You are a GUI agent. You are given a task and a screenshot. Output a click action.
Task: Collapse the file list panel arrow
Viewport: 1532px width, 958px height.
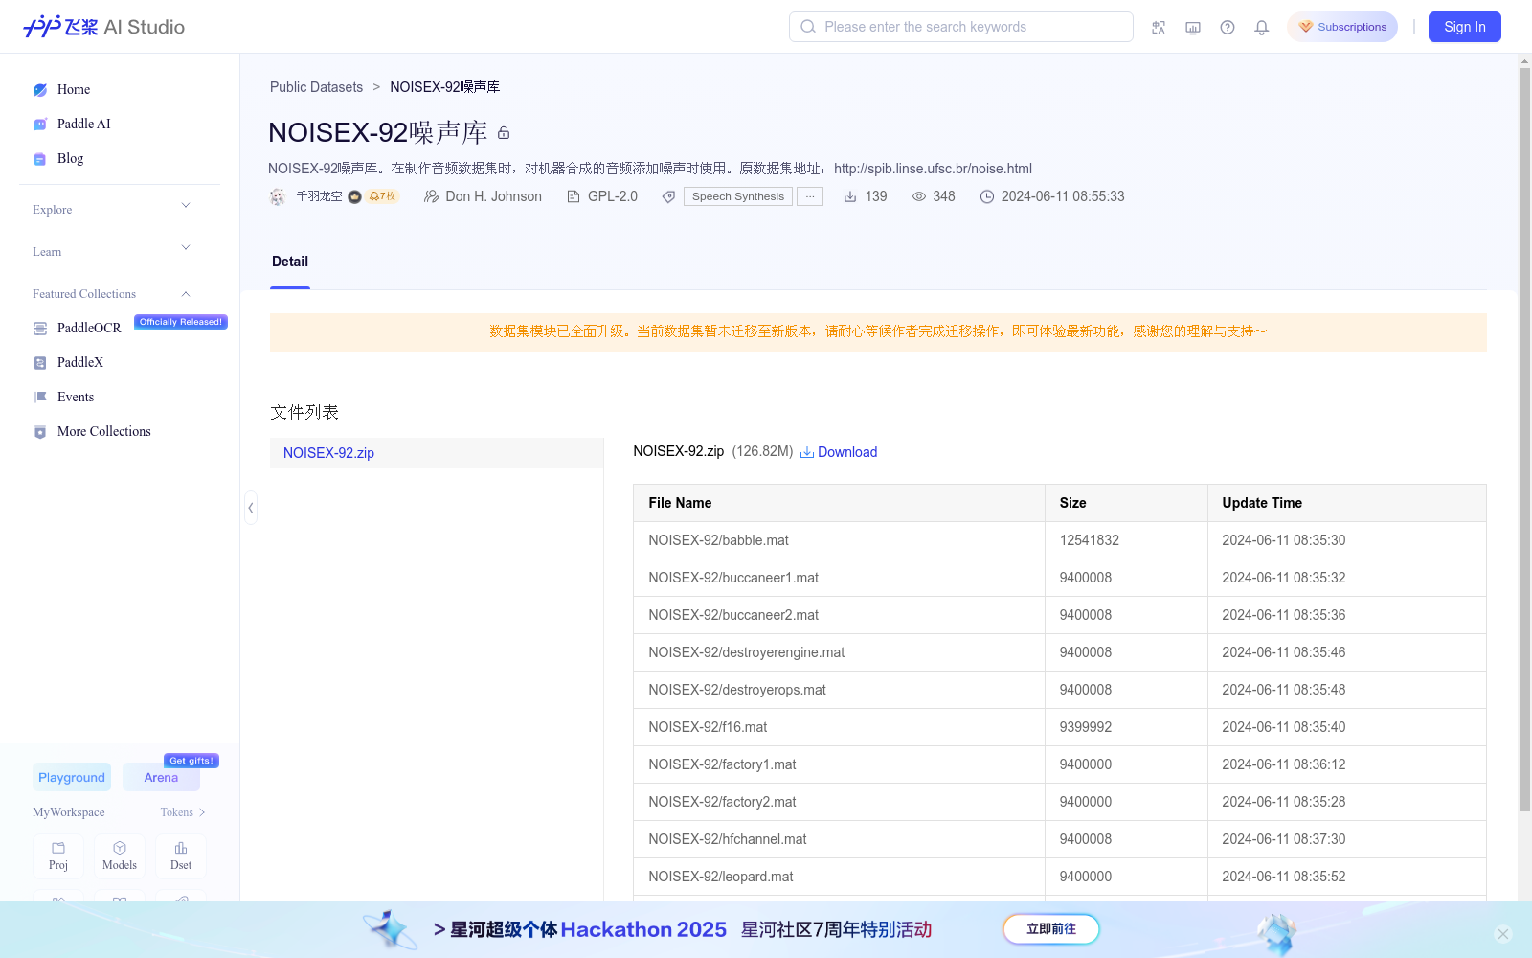(x=251, y=508)
